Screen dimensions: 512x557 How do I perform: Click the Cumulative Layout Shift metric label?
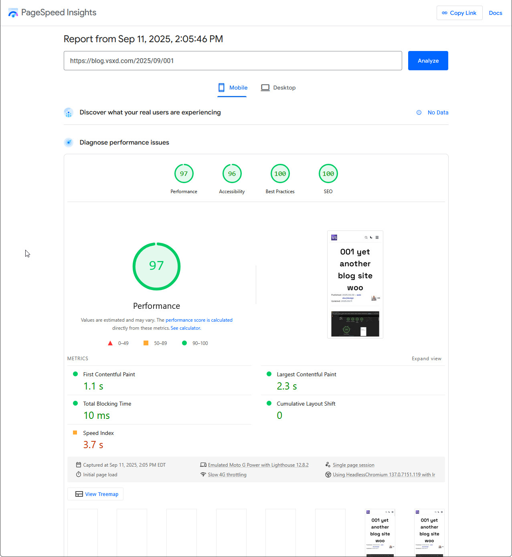pos(306,404)
